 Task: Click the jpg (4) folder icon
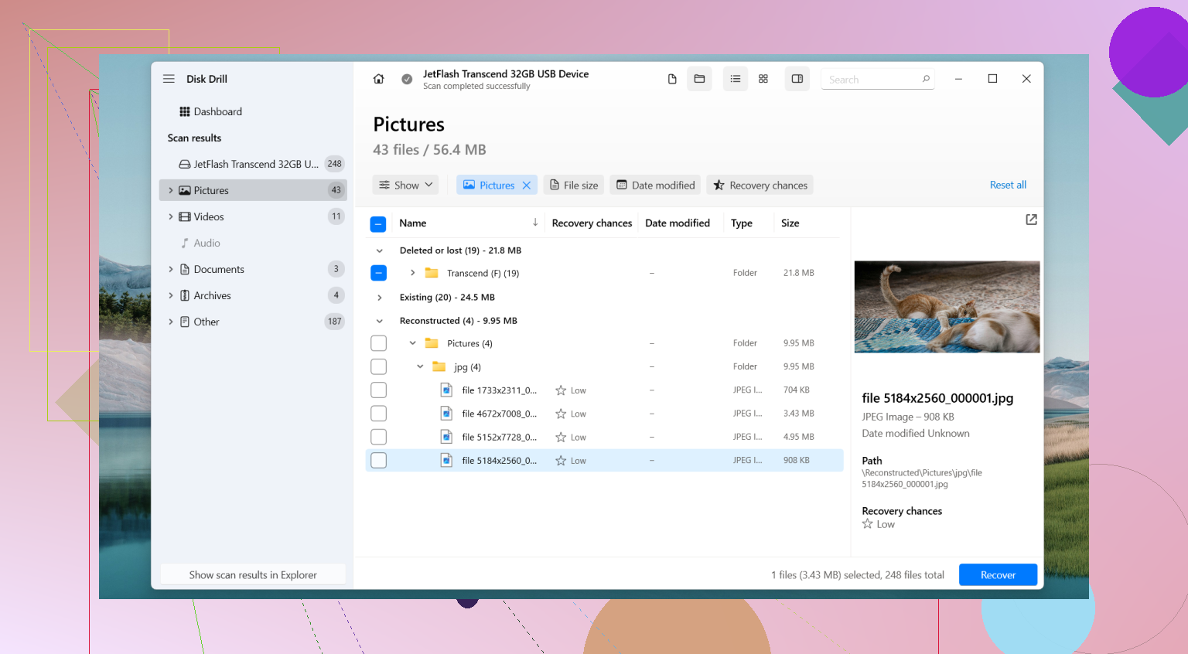[439, 366]
